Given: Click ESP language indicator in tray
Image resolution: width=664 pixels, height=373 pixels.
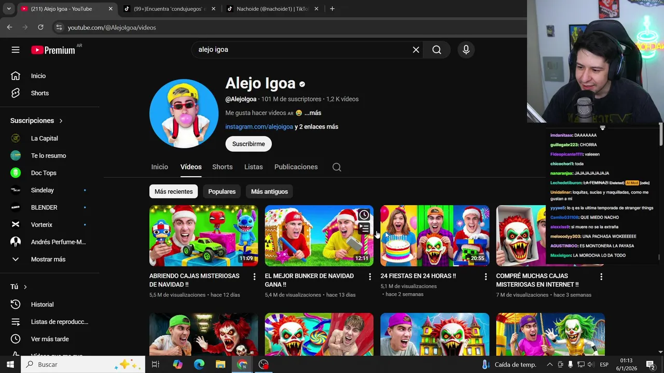Looking at the screenshot, I should pyautogui.click(x=604, y=364).
